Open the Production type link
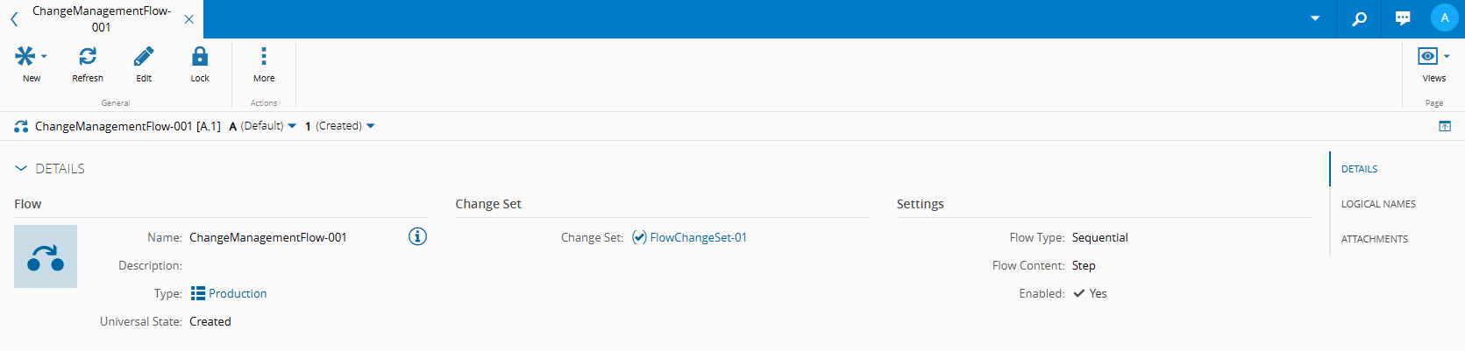Image resolution: width=1465 pixels, height=351 pixels. [237, 293]
